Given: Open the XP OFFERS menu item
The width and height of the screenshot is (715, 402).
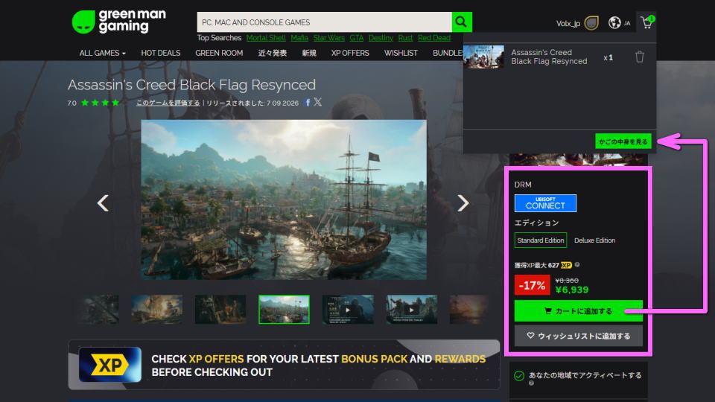Looking at the screenshot, I should point(350,53).
